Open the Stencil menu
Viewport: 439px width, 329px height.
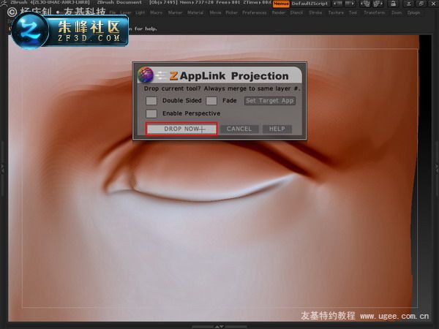tap(296, 12)
